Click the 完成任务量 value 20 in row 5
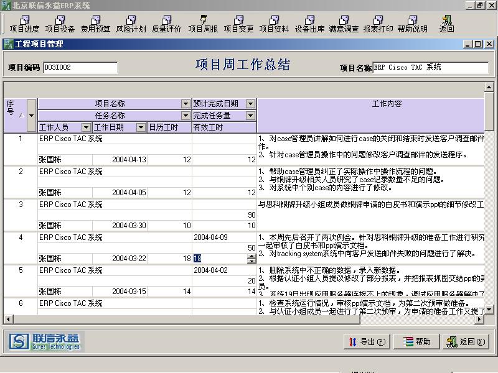The image size is (498, 373). coord(224,281)
